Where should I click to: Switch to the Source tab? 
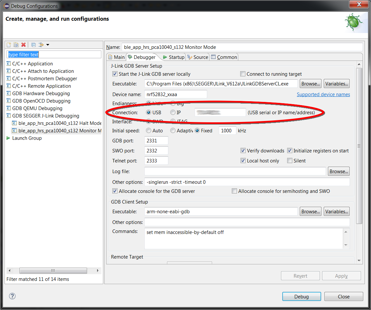pos(198,57)
